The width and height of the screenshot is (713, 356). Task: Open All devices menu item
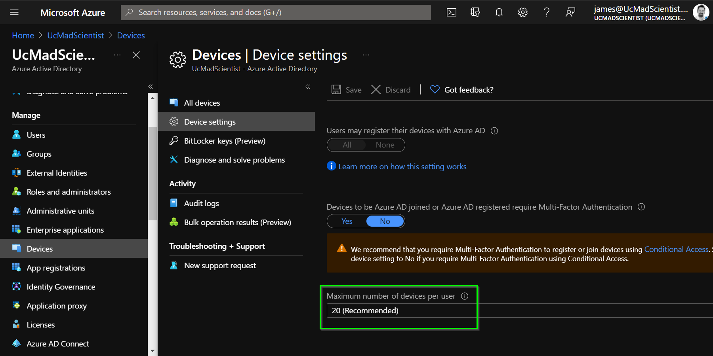236,102
